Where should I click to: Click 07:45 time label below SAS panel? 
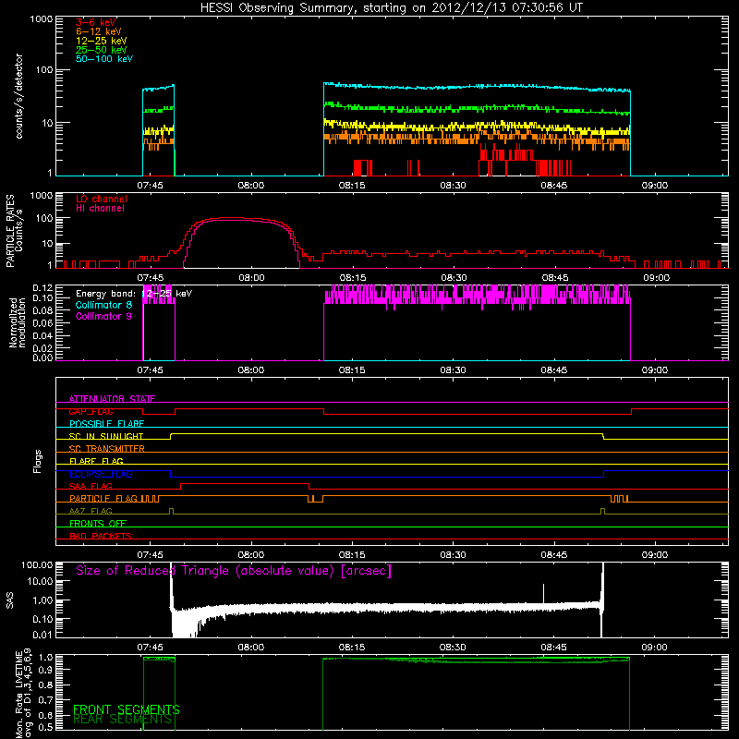(x=150, y=648)
